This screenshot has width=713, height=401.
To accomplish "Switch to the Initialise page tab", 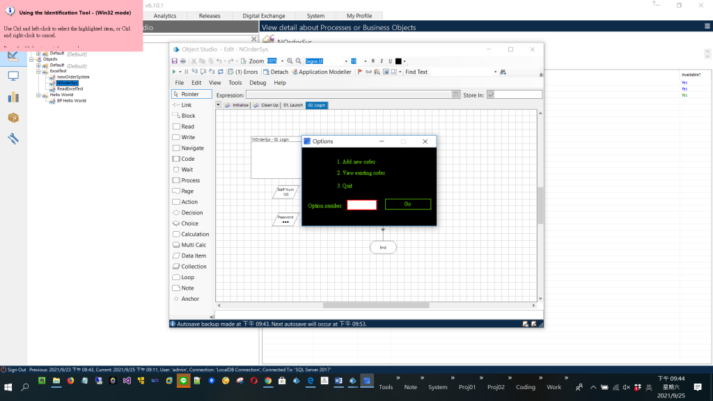I will point(237,105).
